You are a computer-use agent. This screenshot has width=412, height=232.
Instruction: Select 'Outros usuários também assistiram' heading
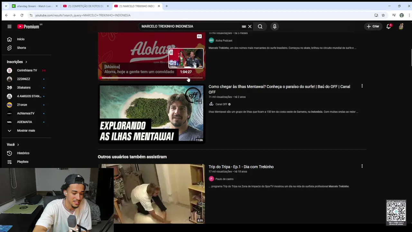point(132,157)
